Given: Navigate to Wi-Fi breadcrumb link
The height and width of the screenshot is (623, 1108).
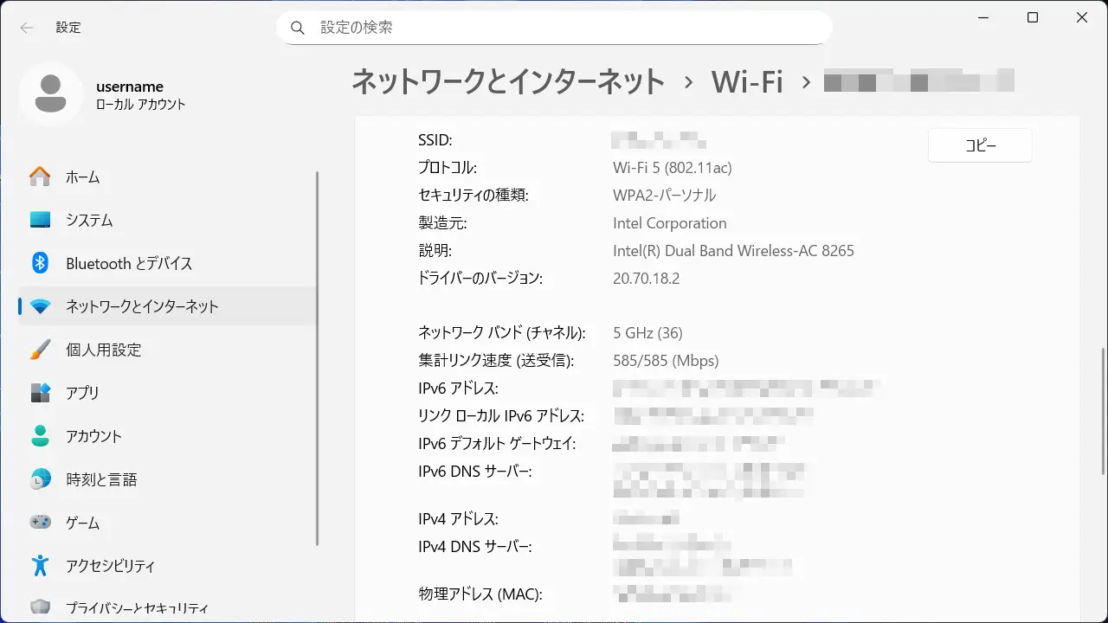Looking at the screenshot, I should pyautogui.click(x=746, y=82).
